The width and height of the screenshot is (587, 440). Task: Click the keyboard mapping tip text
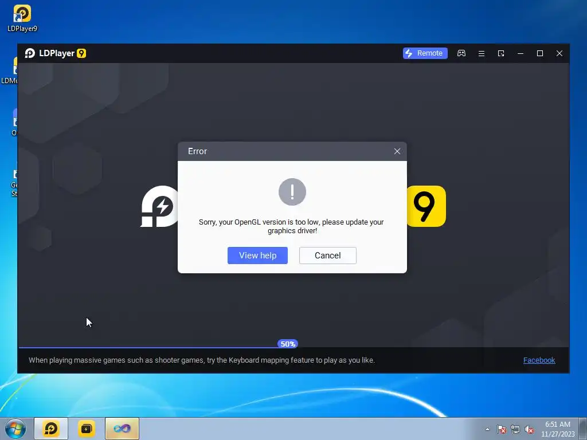click(202, 360)
